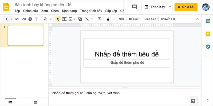Open comment history icon
213x106 pixels.
pos(134,7)
